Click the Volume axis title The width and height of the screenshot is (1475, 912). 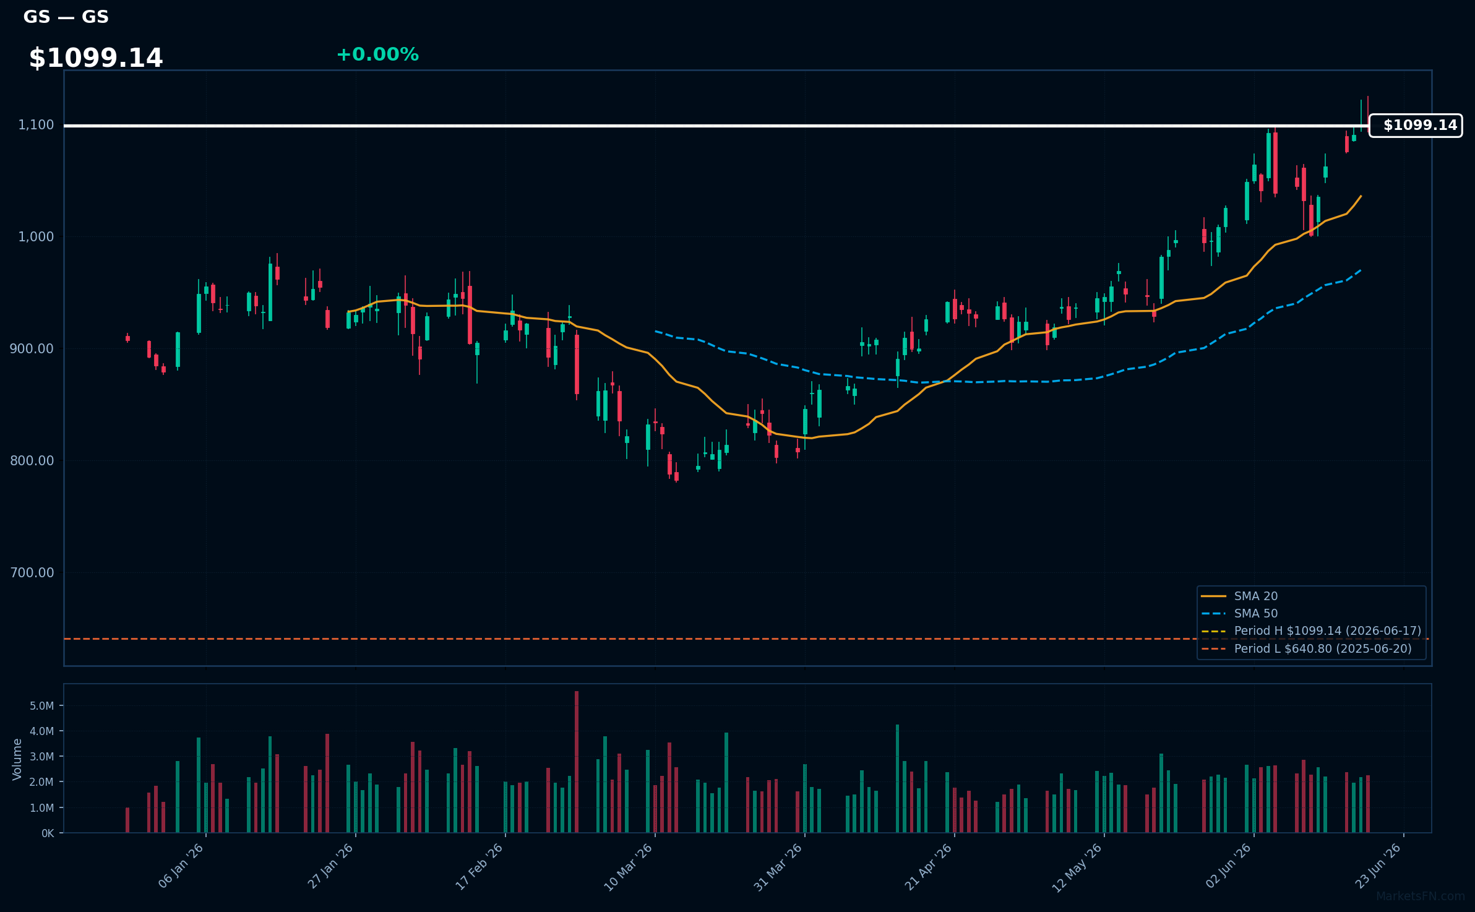[17, 759]
